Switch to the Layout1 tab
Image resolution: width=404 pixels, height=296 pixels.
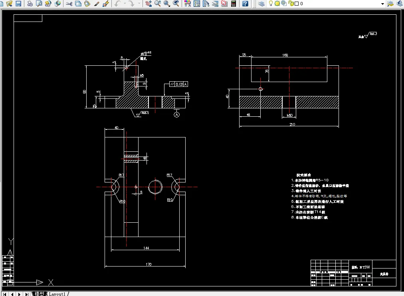pos(57,294)
